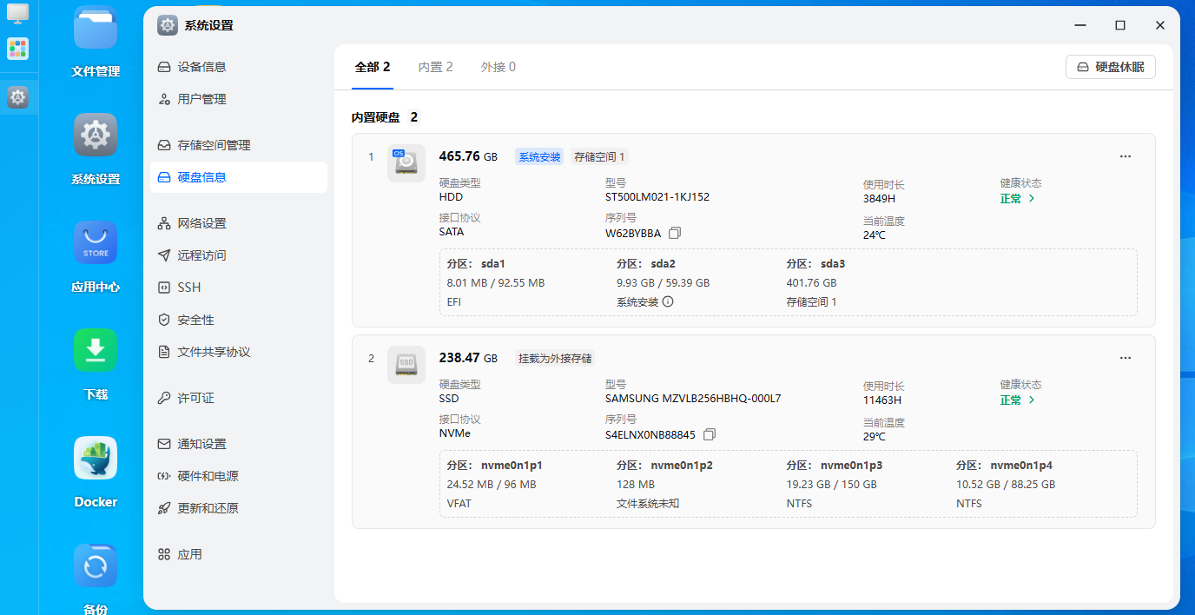1195x615 pixels.
Task: Click the 存储空间 1 tag on disk 1
Action: pos(599,157)
